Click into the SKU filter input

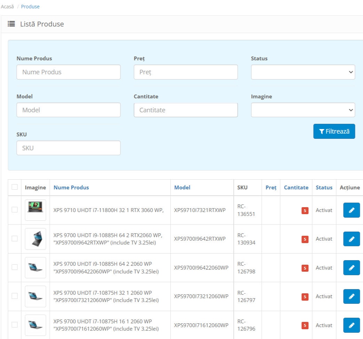point(68,148)
